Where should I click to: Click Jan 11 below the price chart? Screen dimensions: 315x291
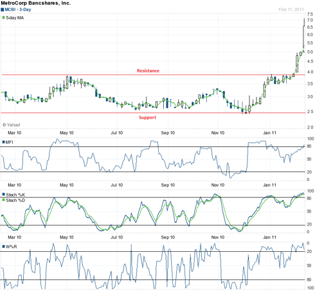click(269, 133)
